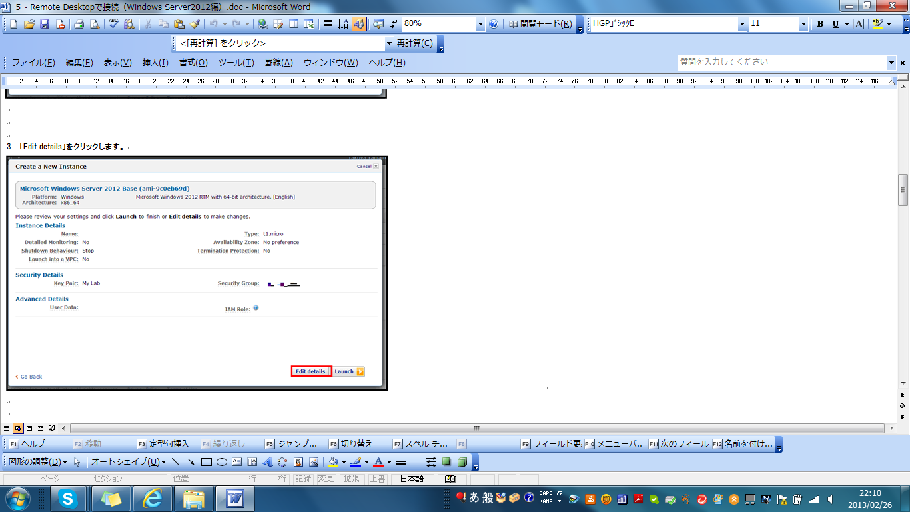The height and width of the screenshot is (512, 910).
Task: Insert a hyperlink with the globe icon
Action: (x=262, y=24)
